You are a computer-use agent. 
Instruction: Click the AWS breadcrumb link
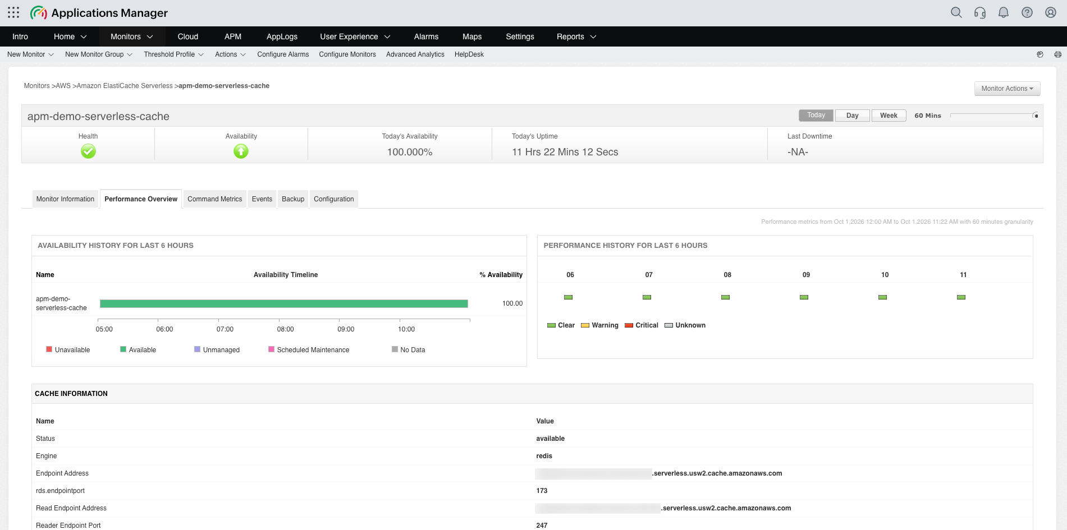point(63,86)
